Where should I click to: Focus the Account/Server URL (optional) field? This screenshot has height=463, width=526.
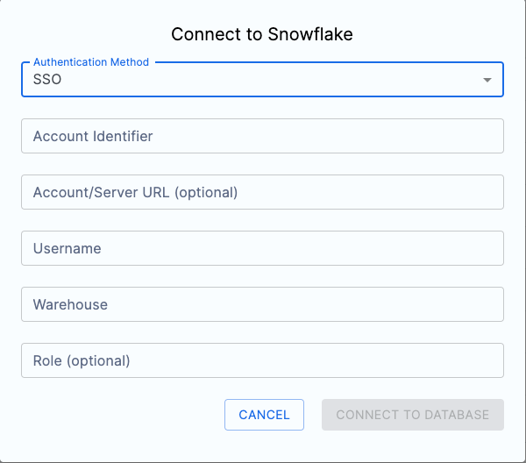[262, 192]
